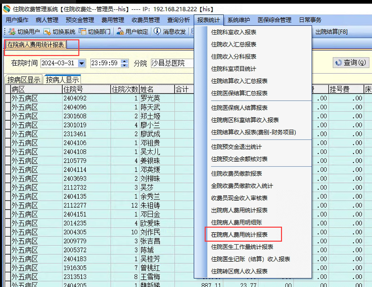The width and height of the screenshot is (372, 287).
Task: Click patient name 陈天武
Action: 150,107
